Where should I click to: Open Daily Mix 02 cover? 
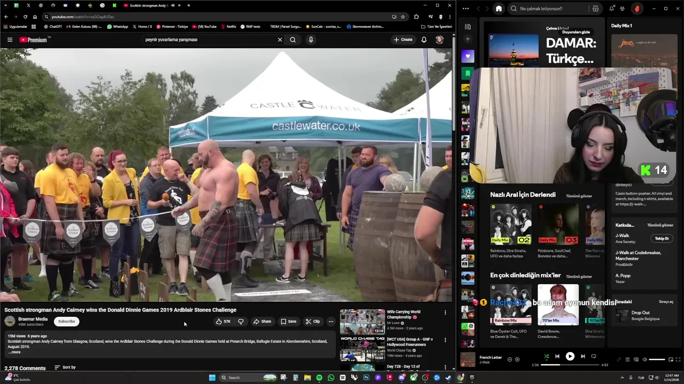click(511, 224)
